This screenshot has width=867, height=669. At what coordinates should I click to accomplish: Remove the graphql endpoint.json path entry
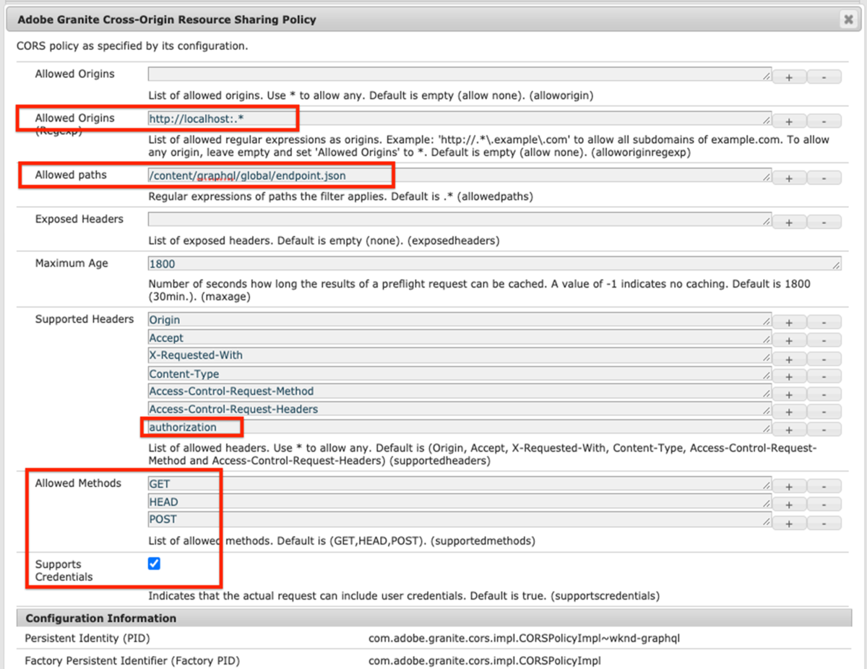coord(824,178)
